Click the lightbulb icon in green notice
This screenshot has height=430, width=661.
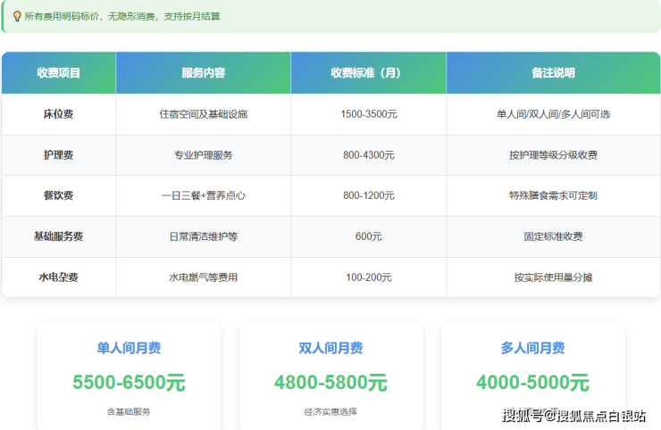tap(16, 16)
